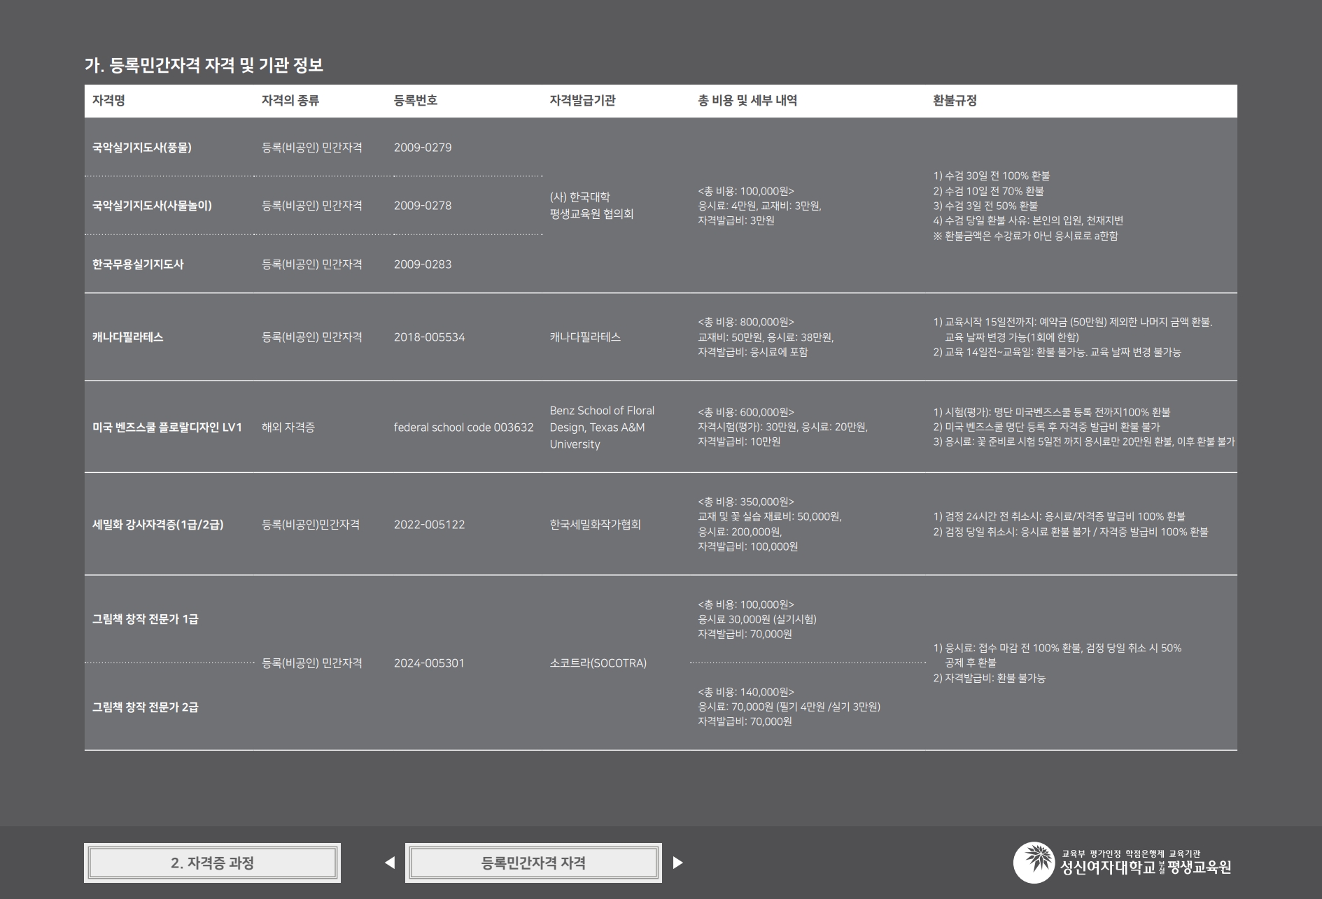Screen dimensions: 1322x899
Task: Click the '한국세밀화작가협회' issuer text
Action: tap(595, 524)
